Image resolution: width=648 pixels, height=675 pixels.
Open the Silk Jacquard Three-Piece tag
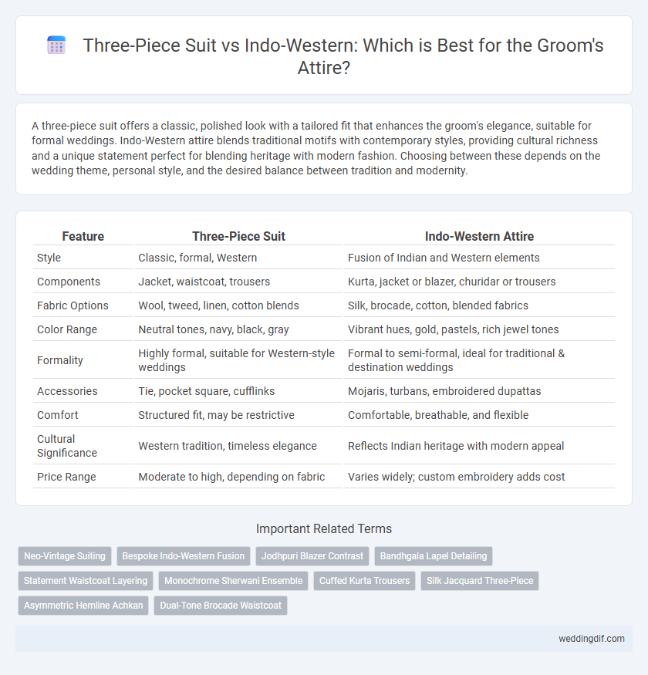tap(480, 580)
